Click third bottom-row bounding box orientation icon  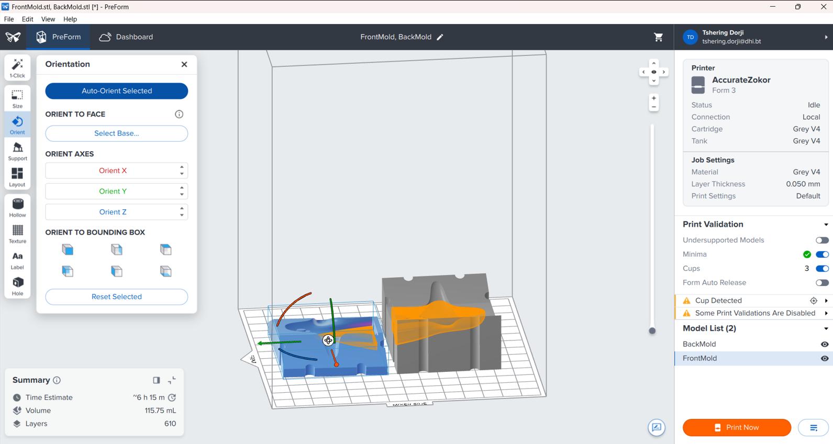(x=165, y=271)
